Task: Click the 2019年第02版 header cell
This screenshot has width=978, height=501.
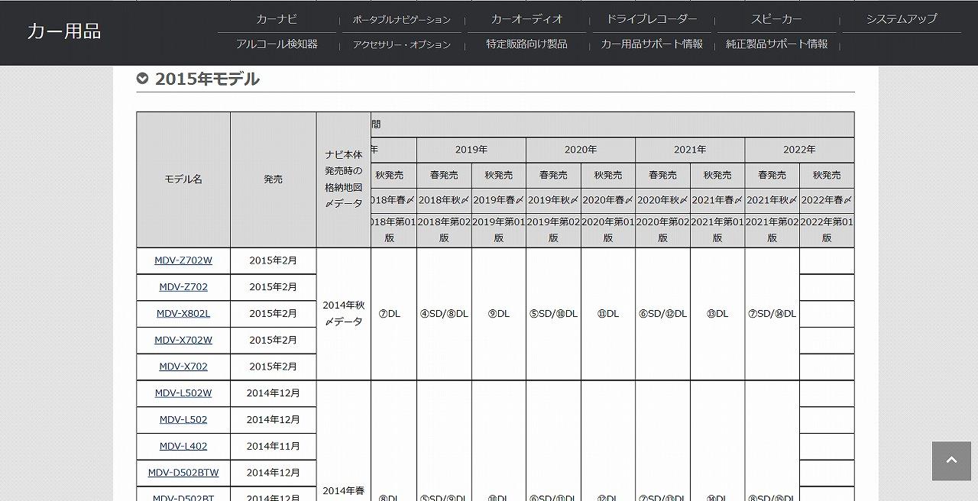Action: 553,230
